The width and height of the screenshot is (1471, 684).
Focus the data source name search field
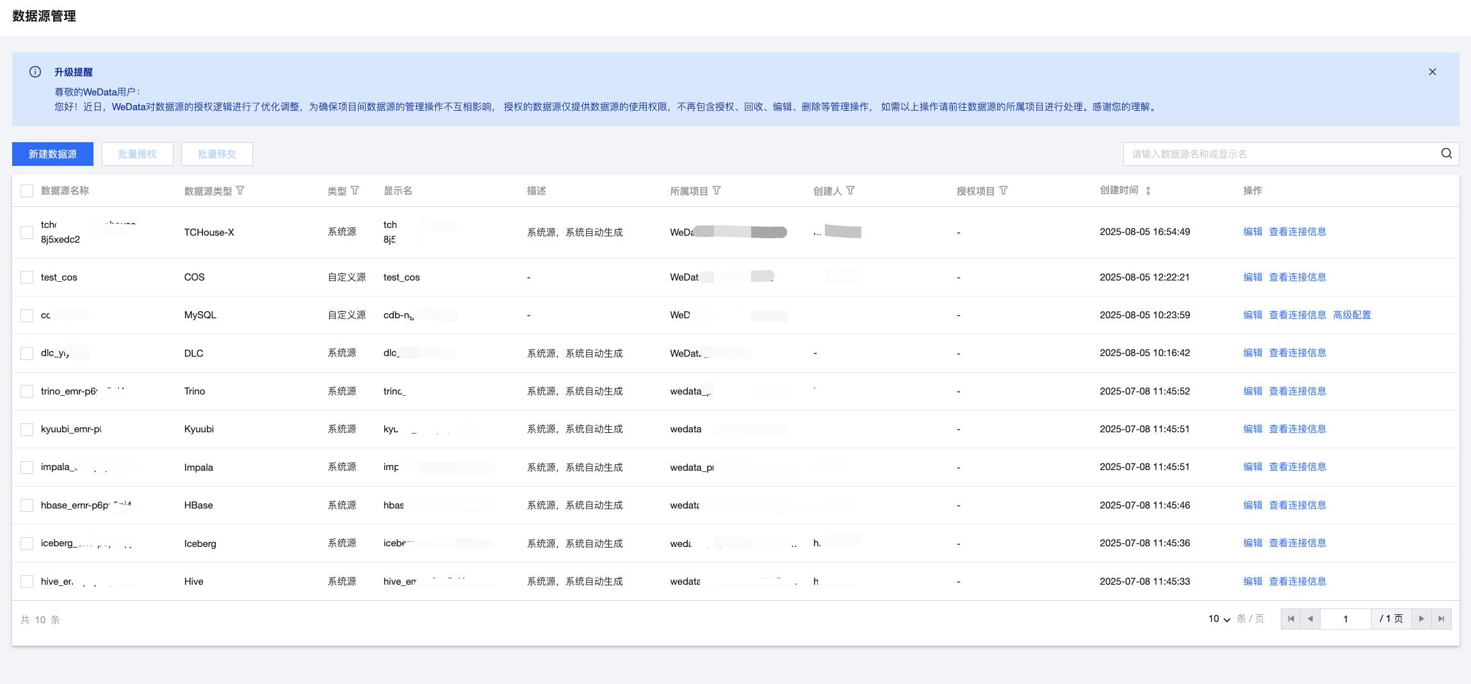point(1281,154)
